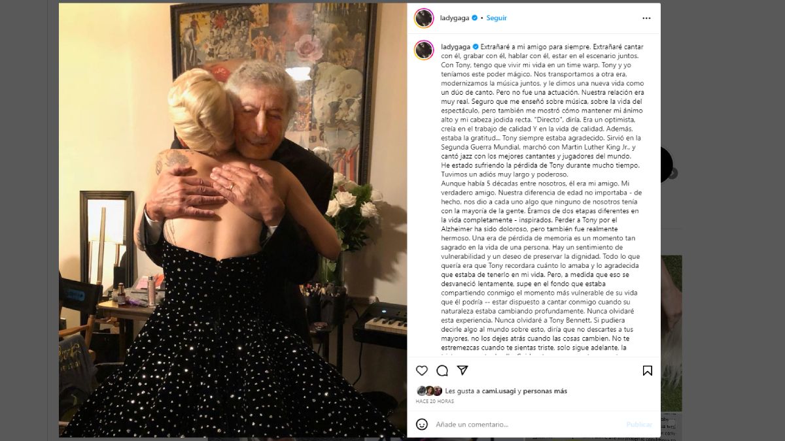This screenshot has height=441, width=785.
Task: Like the post with the heart icon
Action: point(422,370)
